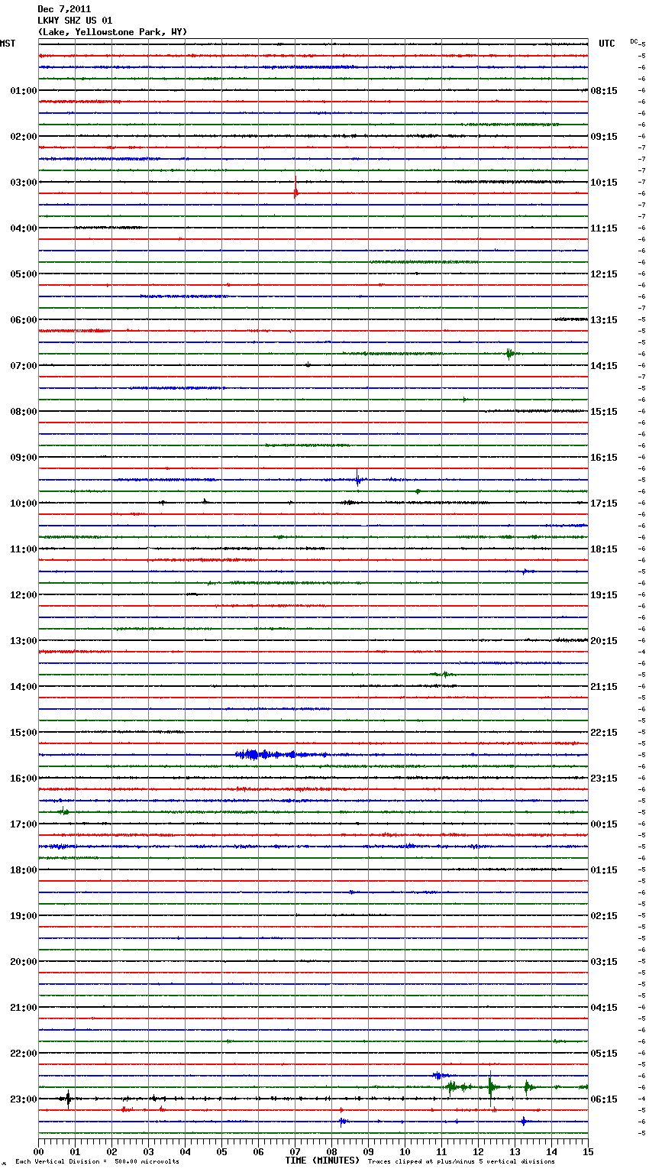Select the MST time label '01:00'
The image size is (649, 1172).
[24, 91]
